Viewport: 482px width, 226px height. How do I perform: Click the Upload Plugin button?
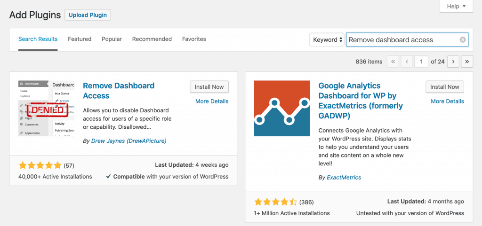tap(88, 15)
